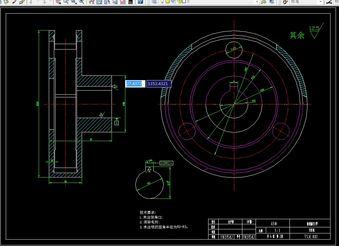Open the Layer Properties Manager

154,2
